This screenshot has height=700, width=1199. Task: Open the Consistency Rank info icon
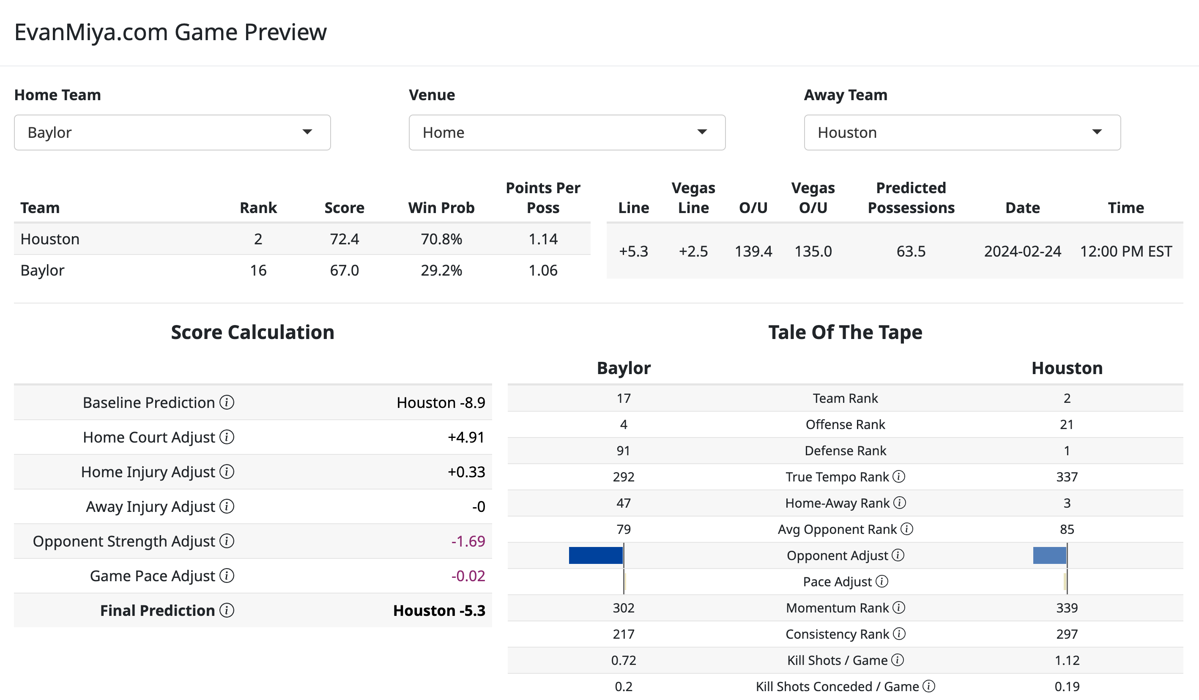coord(899,634)
